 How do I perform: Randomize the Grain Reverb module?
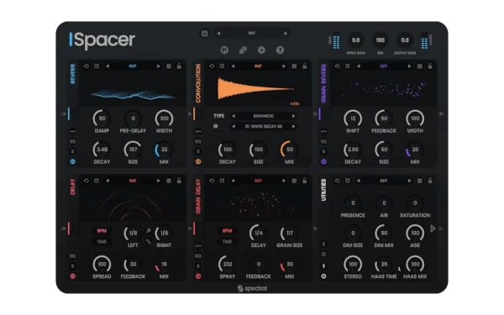(419, 66)
